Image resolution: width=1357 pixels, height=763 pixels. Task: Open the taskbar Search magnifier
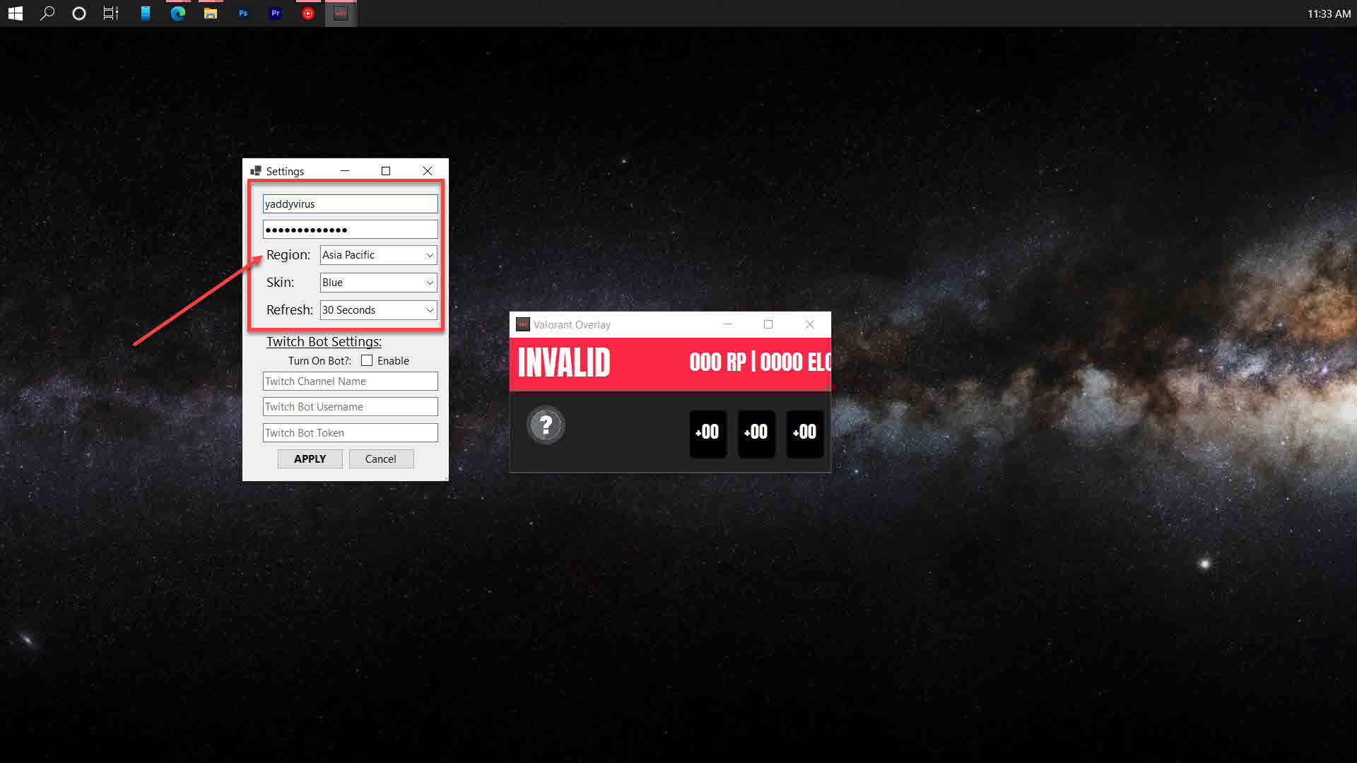click(x=47, y=13)
